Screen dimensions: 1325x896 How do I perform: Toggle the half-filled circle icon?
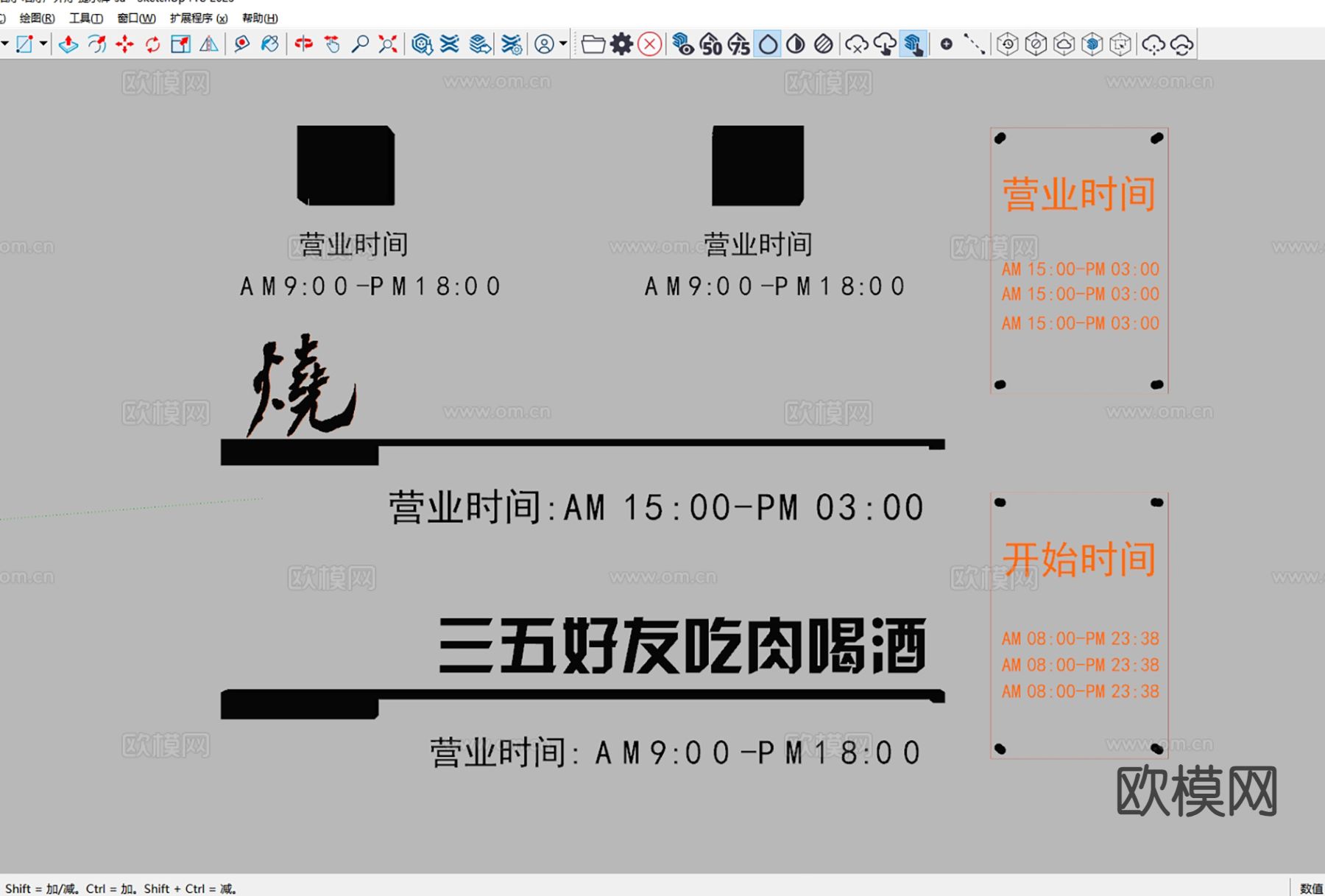[x=796, y=44]
